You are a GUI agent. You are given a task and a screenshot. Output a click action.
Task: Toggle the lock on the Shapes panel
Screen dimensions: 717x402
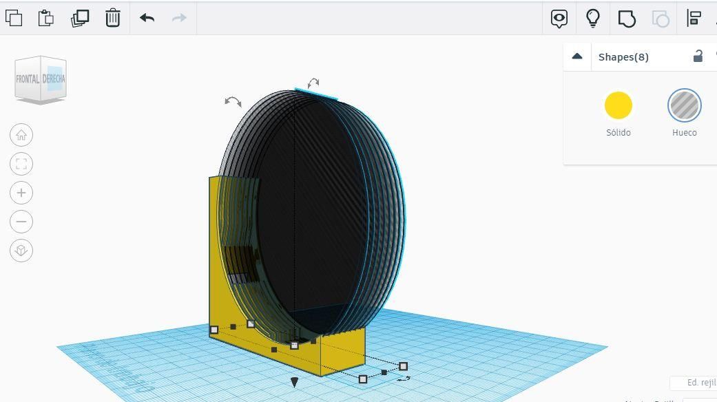pos(698,57)
